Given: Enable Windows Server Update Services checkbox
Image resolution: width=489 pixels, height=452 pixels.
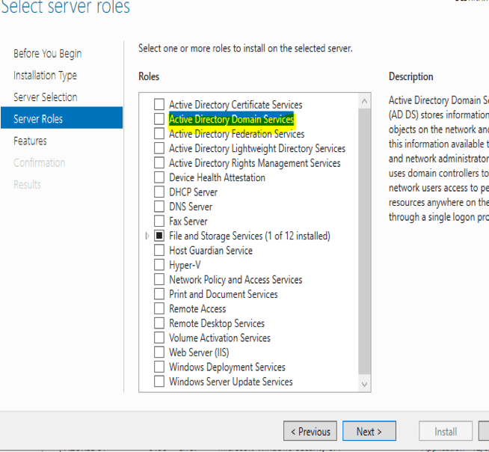Looking at the screenshot, I should click(x=159, y=382).
